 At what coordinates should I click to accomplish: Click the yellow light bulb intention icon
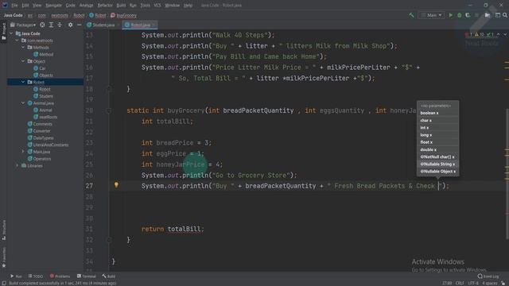point(116,185)
